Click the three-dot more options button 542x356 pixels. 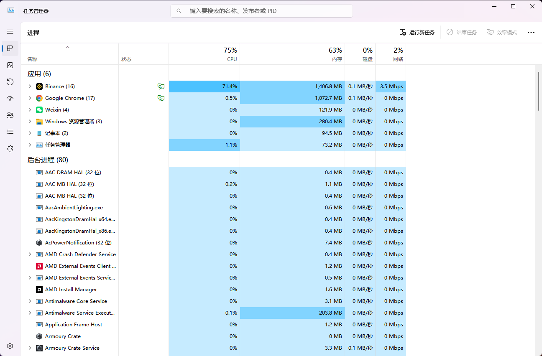pyautogui.click(x=531, y=33)
